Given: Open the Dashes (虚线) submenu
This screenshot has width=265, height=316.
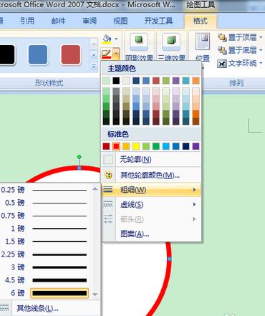Looking at the screenshot, I should point(151,204).
